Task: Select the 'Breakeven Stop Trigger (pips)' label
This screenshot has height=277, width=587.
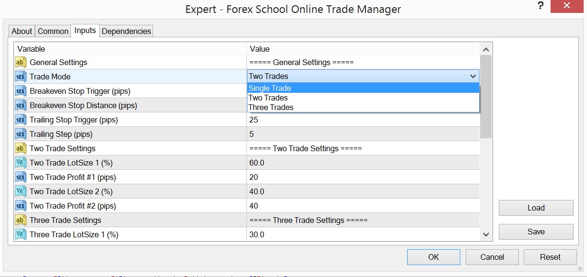Action: coord(80,91)
